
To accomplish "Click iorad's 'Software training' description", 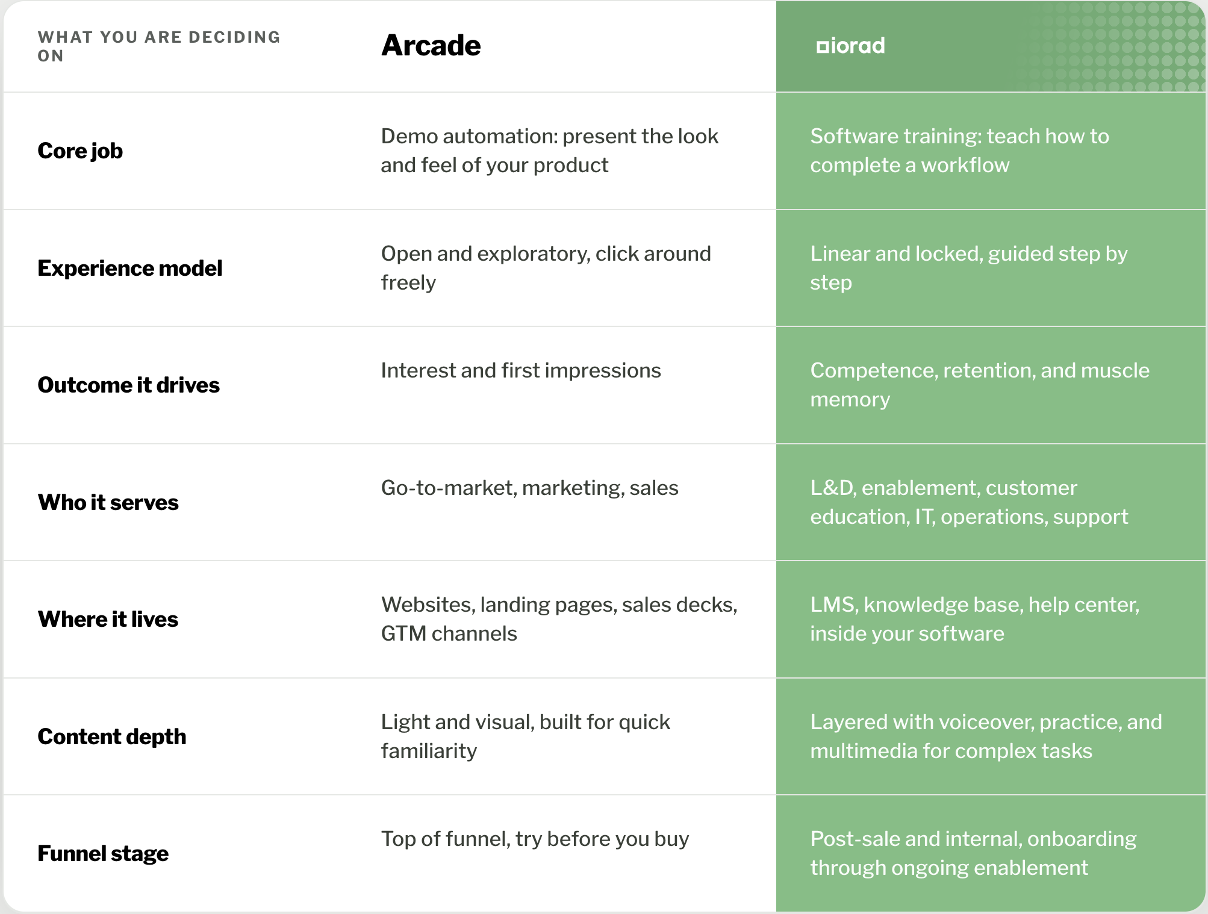I will (960, 151).
